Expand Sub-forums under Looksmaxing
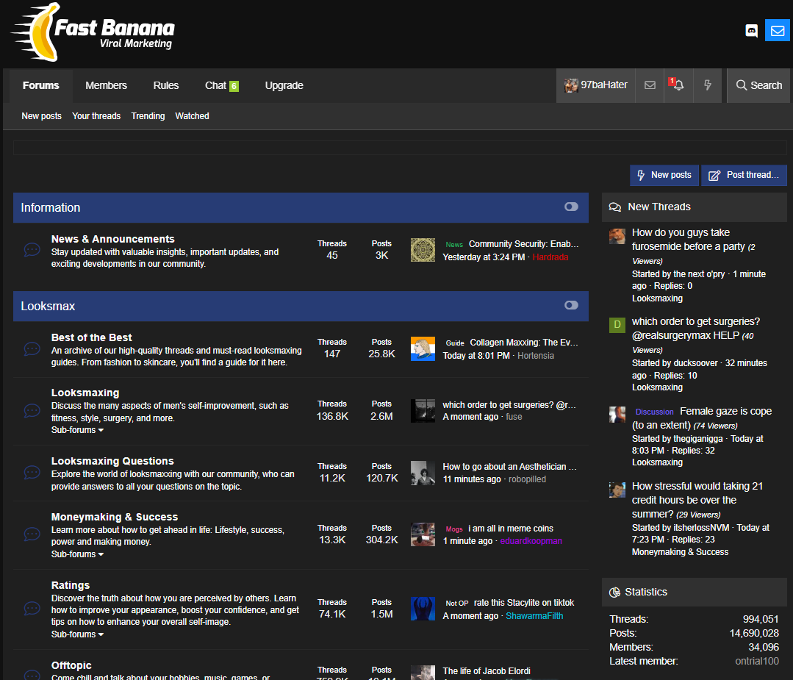This screenshot has height=680, width=793. point(77,430)
